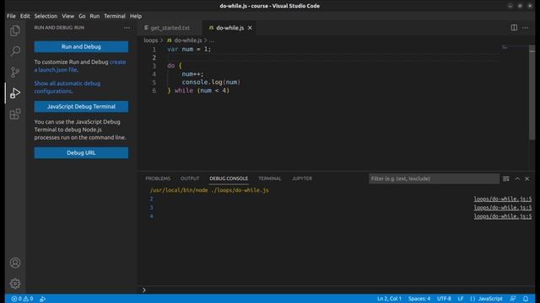The image size is (540, 303).
Task: Open the Accounts icon
Action: [x=15, y=263]
